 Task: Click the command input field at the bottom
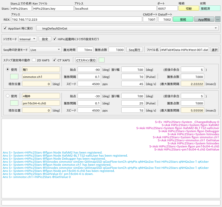pyautogui.click(x=111, y=203)
